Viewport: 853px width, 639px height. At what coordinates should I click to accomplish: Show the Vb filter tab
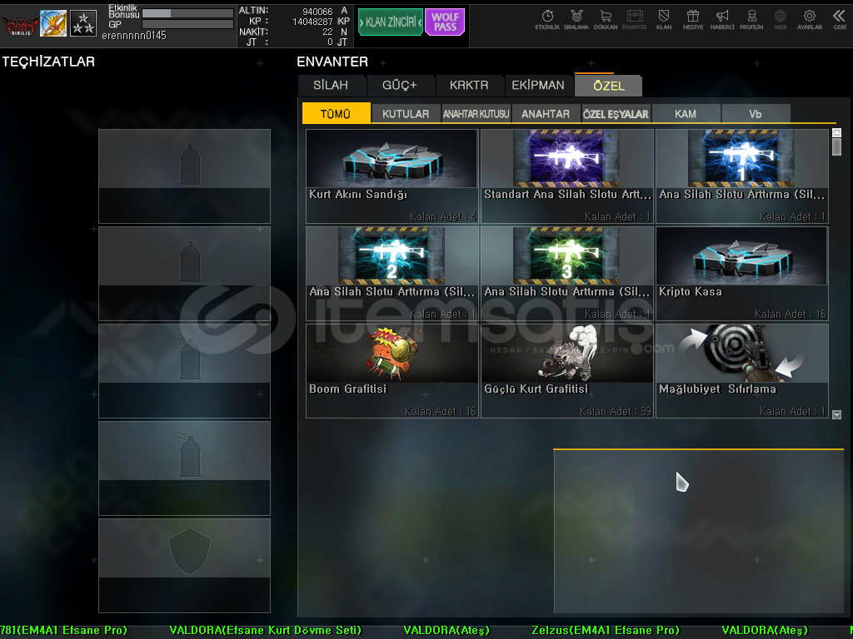click(x=756, y=113)
